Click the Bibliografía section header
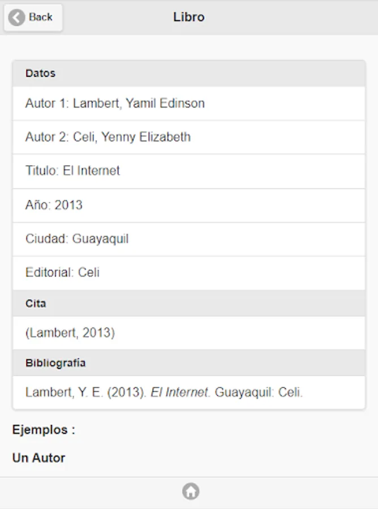Image resolution: width=378 pixels, height=509 pixels. [x=55, y=363]
